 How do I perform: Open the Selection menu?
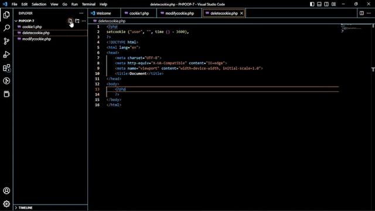39,4
